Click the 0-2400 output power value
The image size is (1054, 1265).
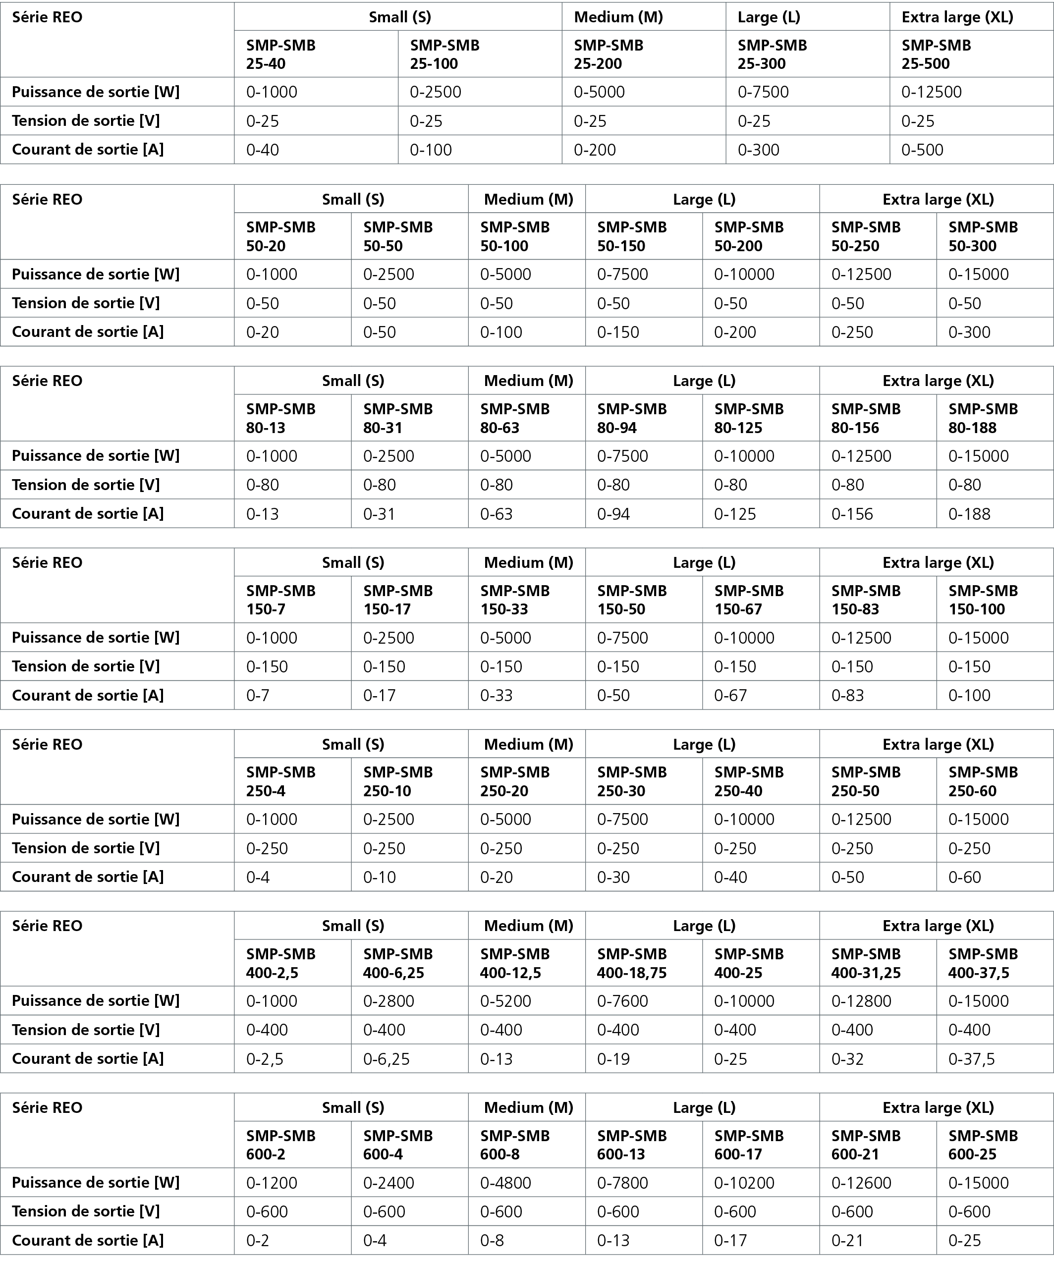pyautogui.click(x=388, y=1182)
